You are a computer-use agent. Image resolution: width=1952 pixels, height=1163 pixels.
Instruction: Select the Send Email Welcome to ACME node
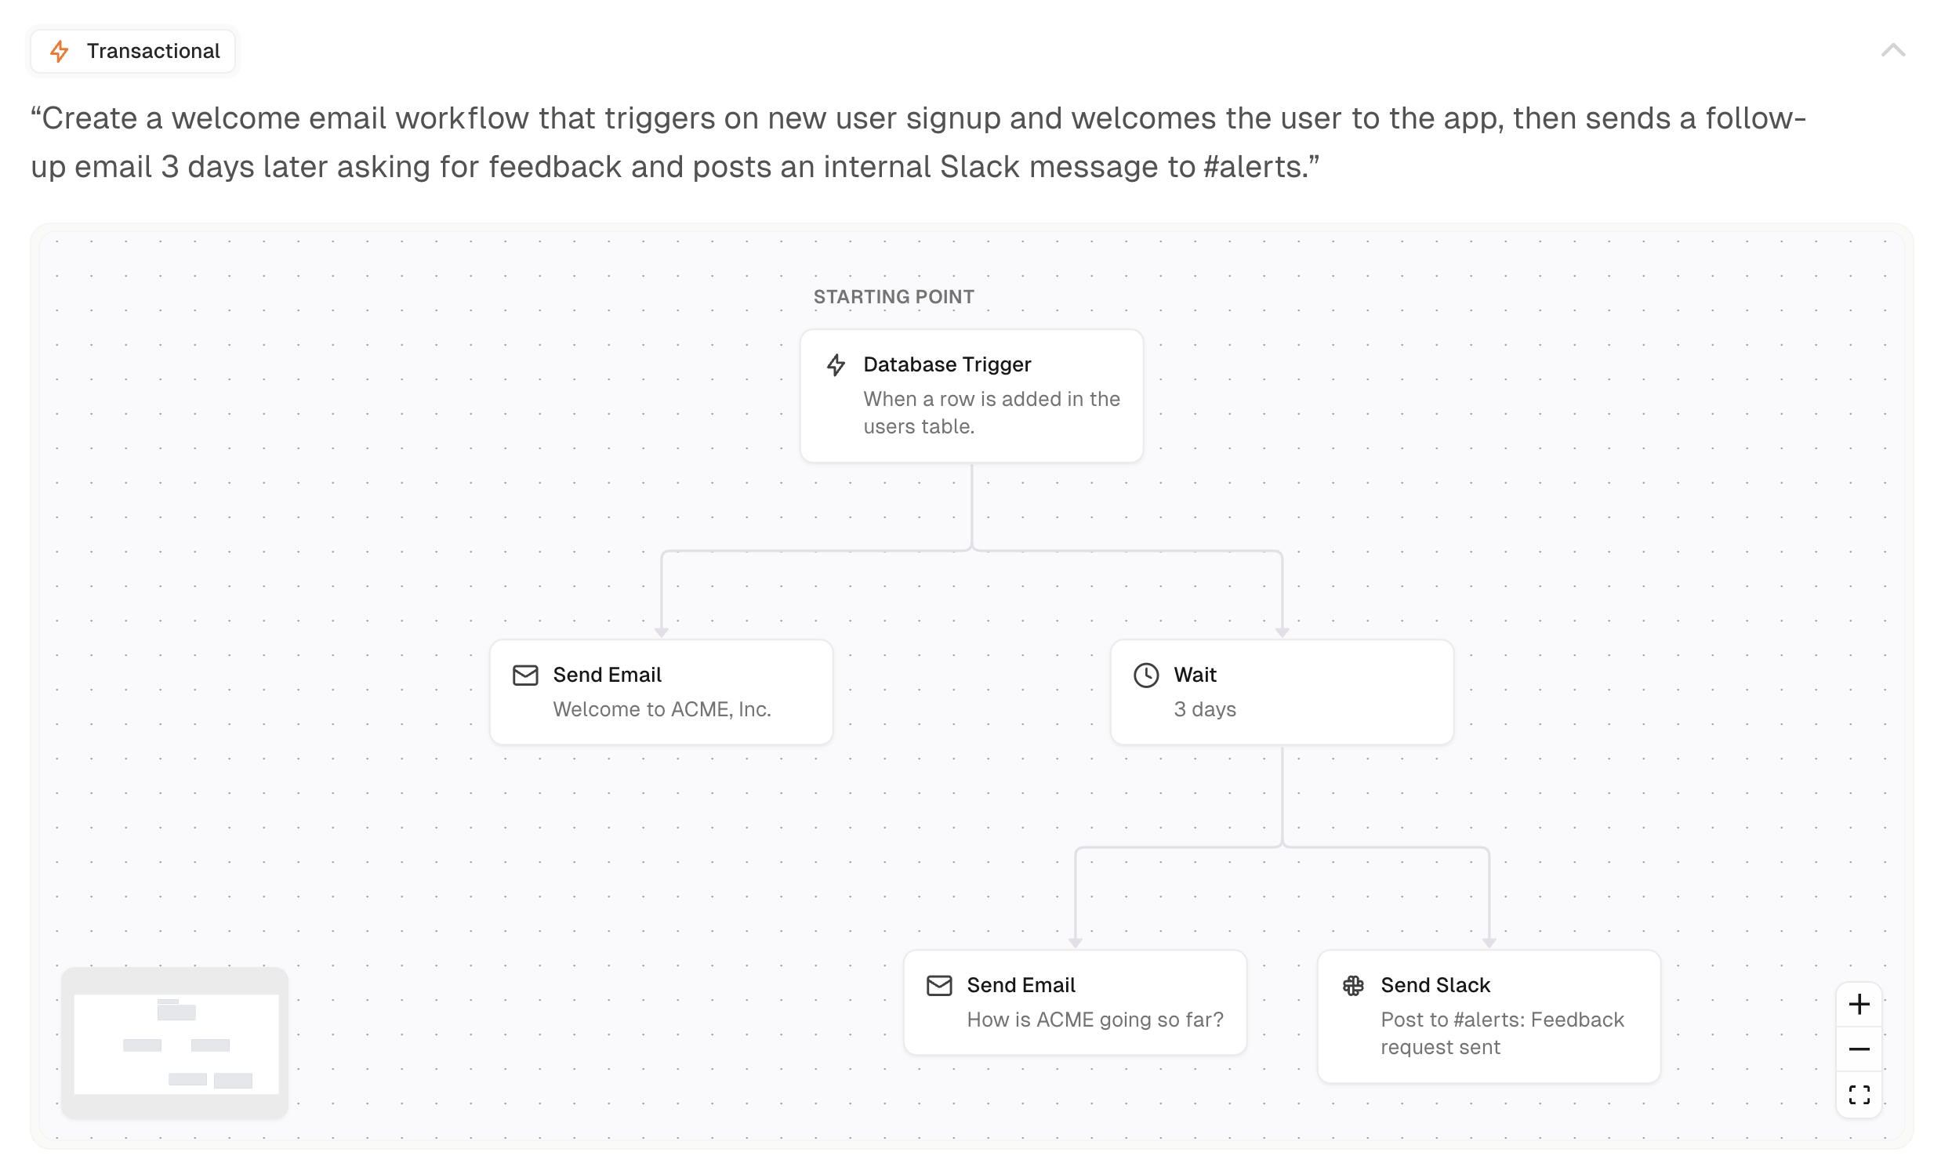coord(661,692)
